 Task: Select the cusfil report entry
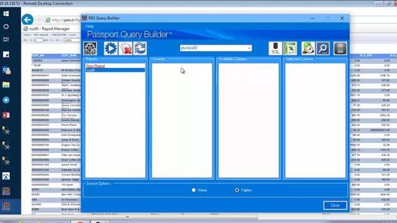pyautogui.click(x=115, y=70)
